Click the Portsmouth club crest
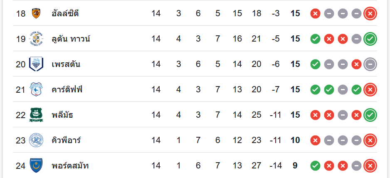Image resolution: width=390 pixels, height=178 pixels. tap(36, 166)
